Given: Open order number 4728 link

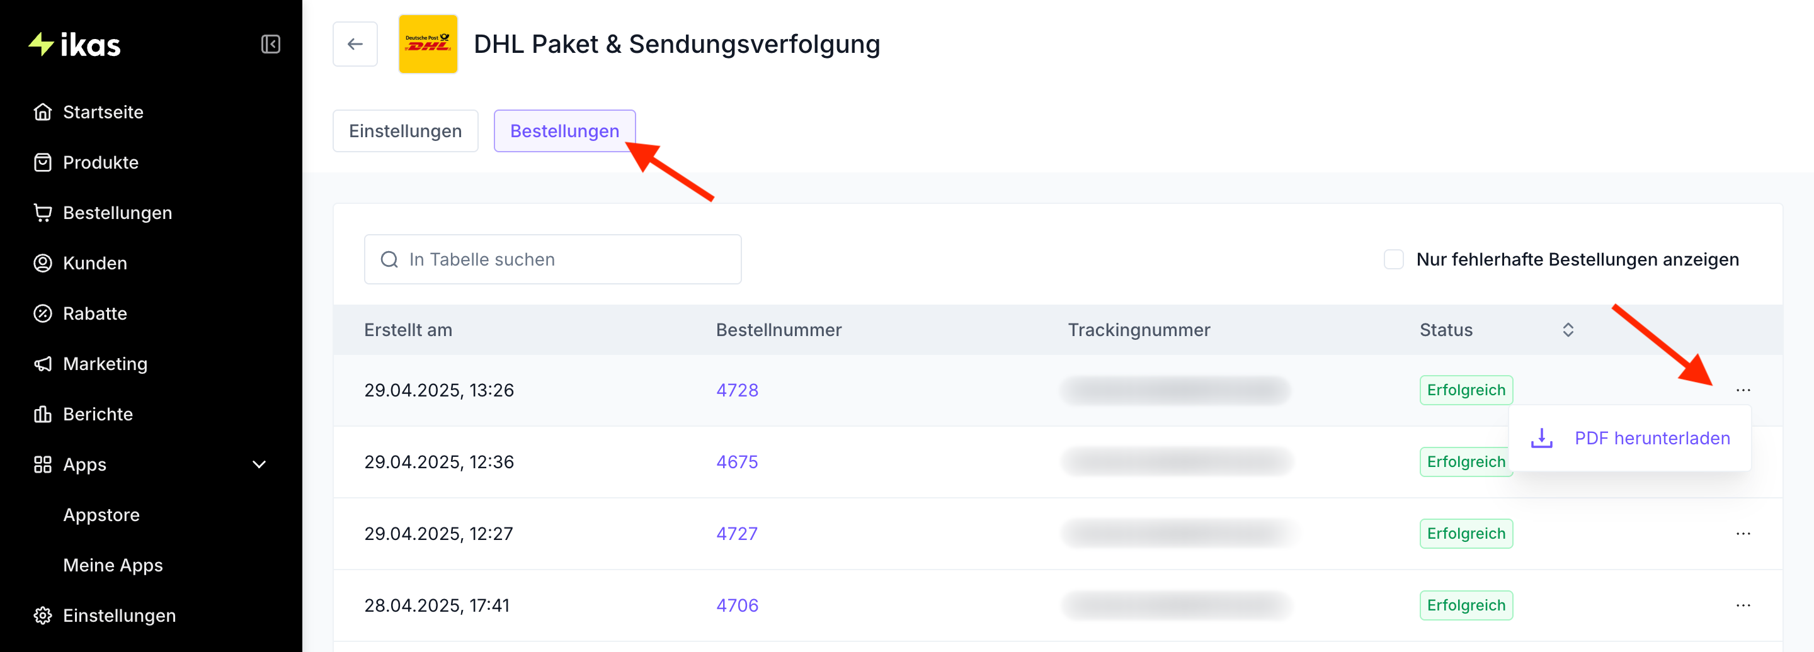Looking at the screenshot, I should pos(736,390).
